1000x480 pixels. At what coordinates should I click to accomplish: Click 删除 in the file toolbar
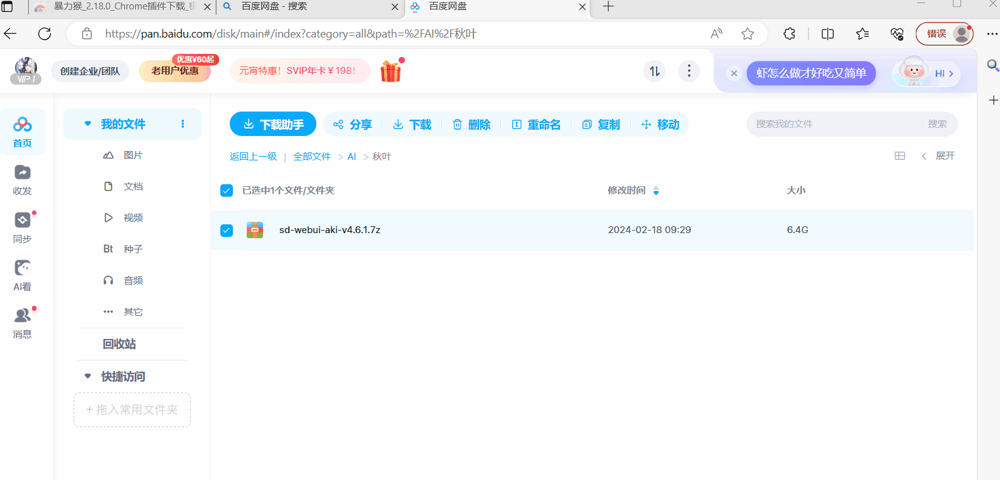[x=471, y=125]
